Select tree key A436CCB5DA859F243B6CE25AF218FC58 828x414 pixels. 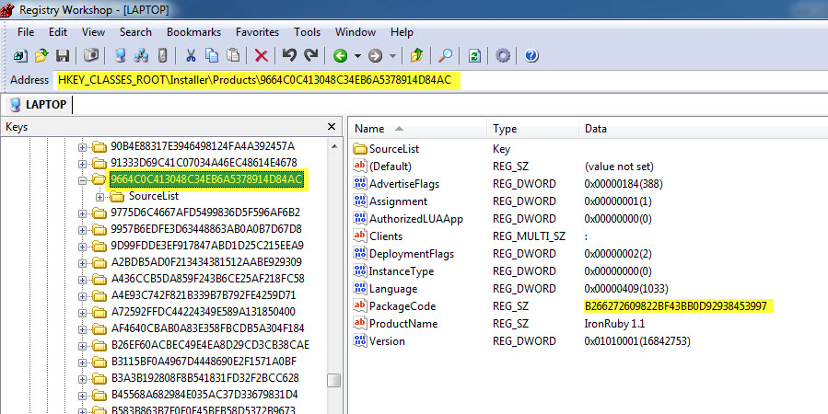coord(207,279)
